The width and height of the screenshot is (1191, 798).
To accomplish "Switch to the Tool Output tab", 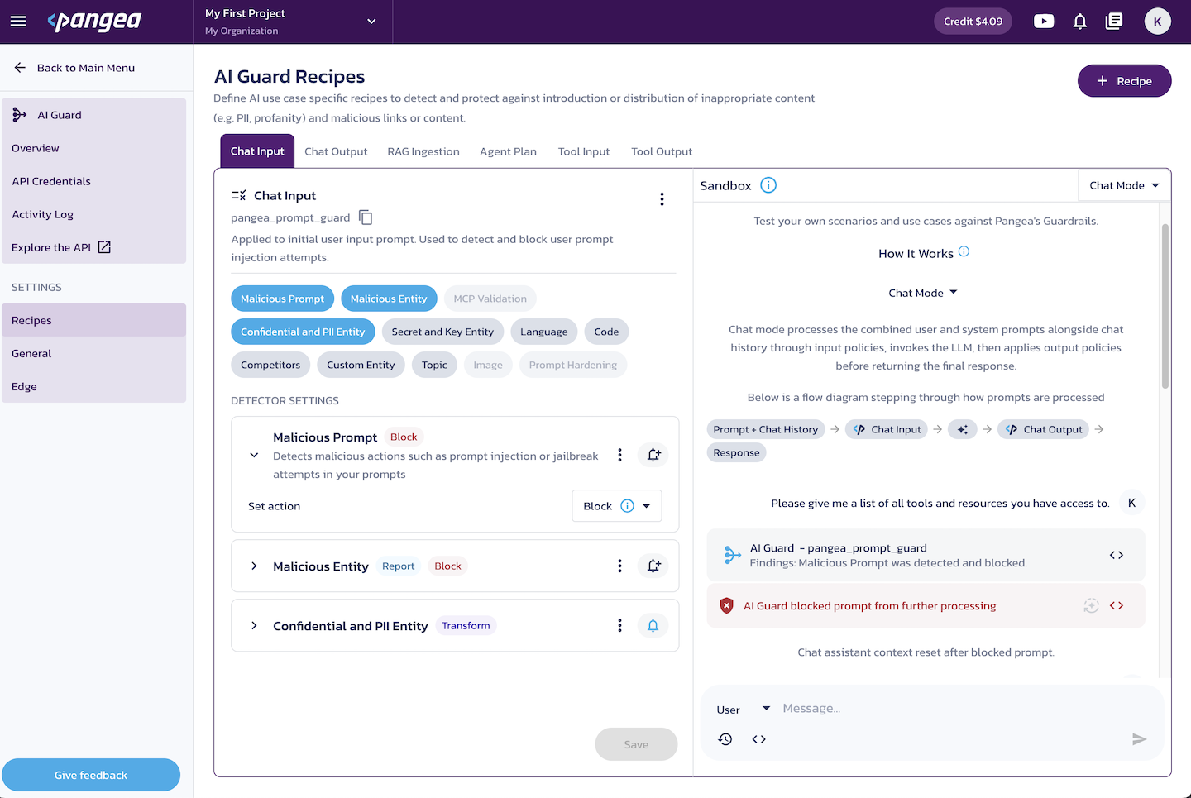I will [662, 151].
